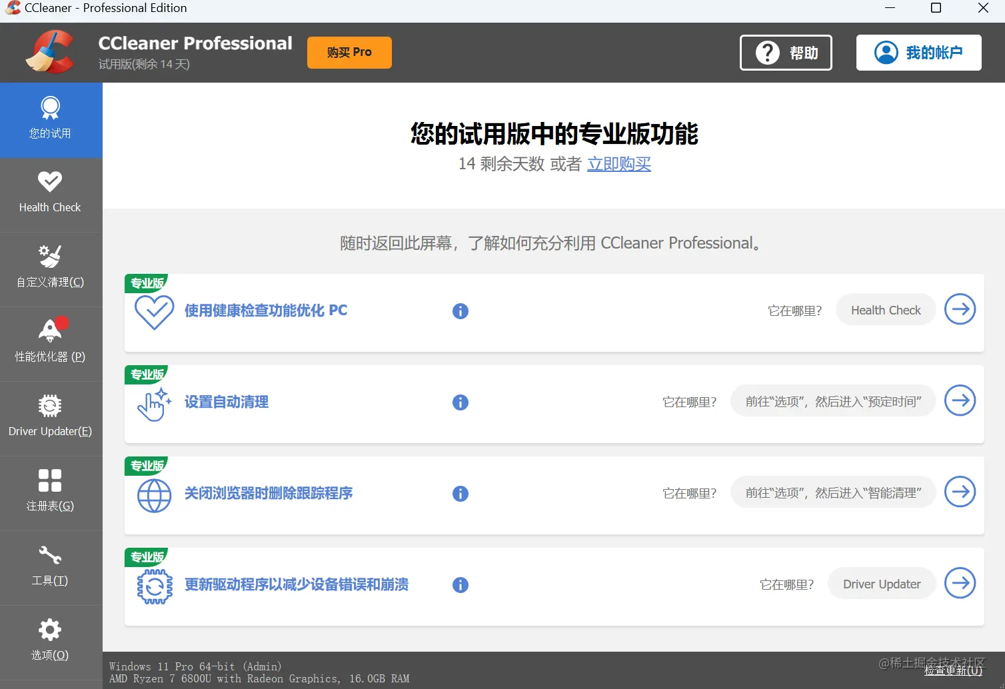The height and width of the screenshot is (689, 1005).
Task: Open Health Check in the sidebar
Action: click(x=51, y=195)
